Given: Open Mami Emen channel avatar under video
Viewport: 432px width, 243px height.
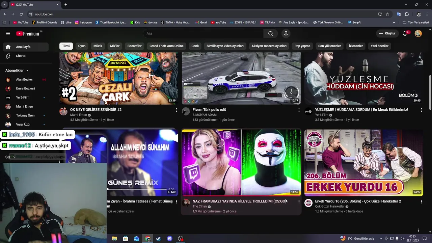Looking at the screenshot, I should (x=63, y=111).
